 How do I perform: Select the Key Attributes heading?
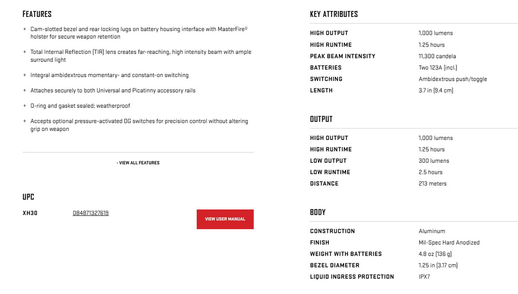click(x=334, y=14)
